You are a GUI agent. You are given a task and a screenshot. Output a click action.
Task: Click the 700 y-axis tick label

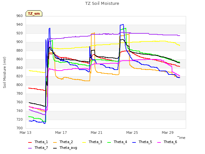[20, 128]
